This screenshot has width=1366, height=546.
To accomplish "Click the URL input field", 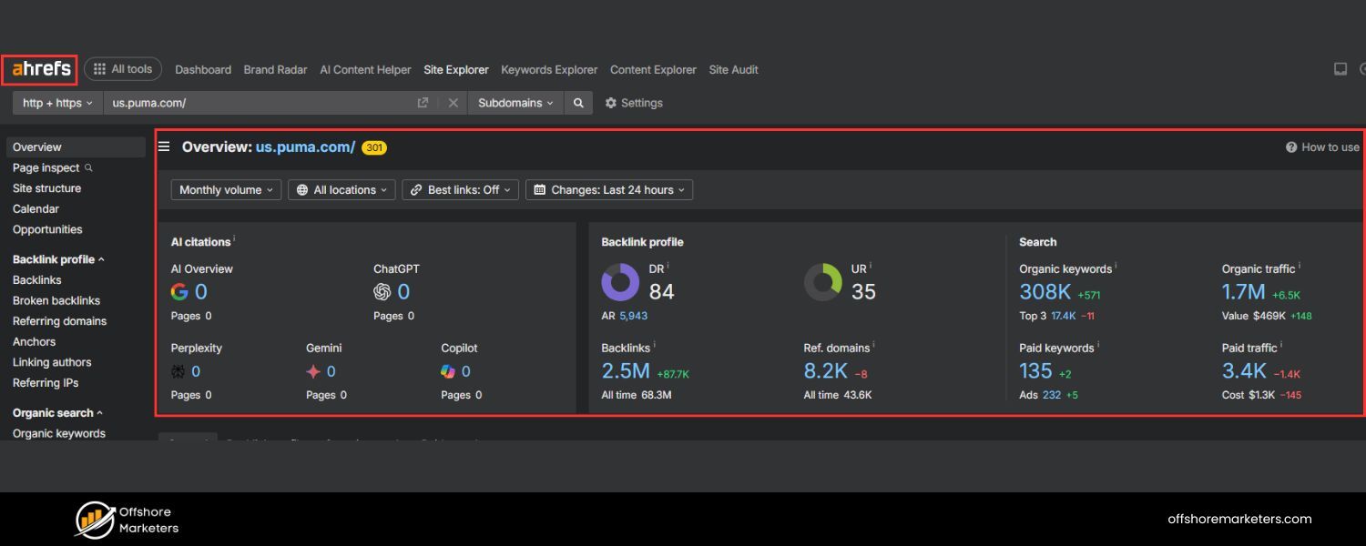I will click(260, 103).
